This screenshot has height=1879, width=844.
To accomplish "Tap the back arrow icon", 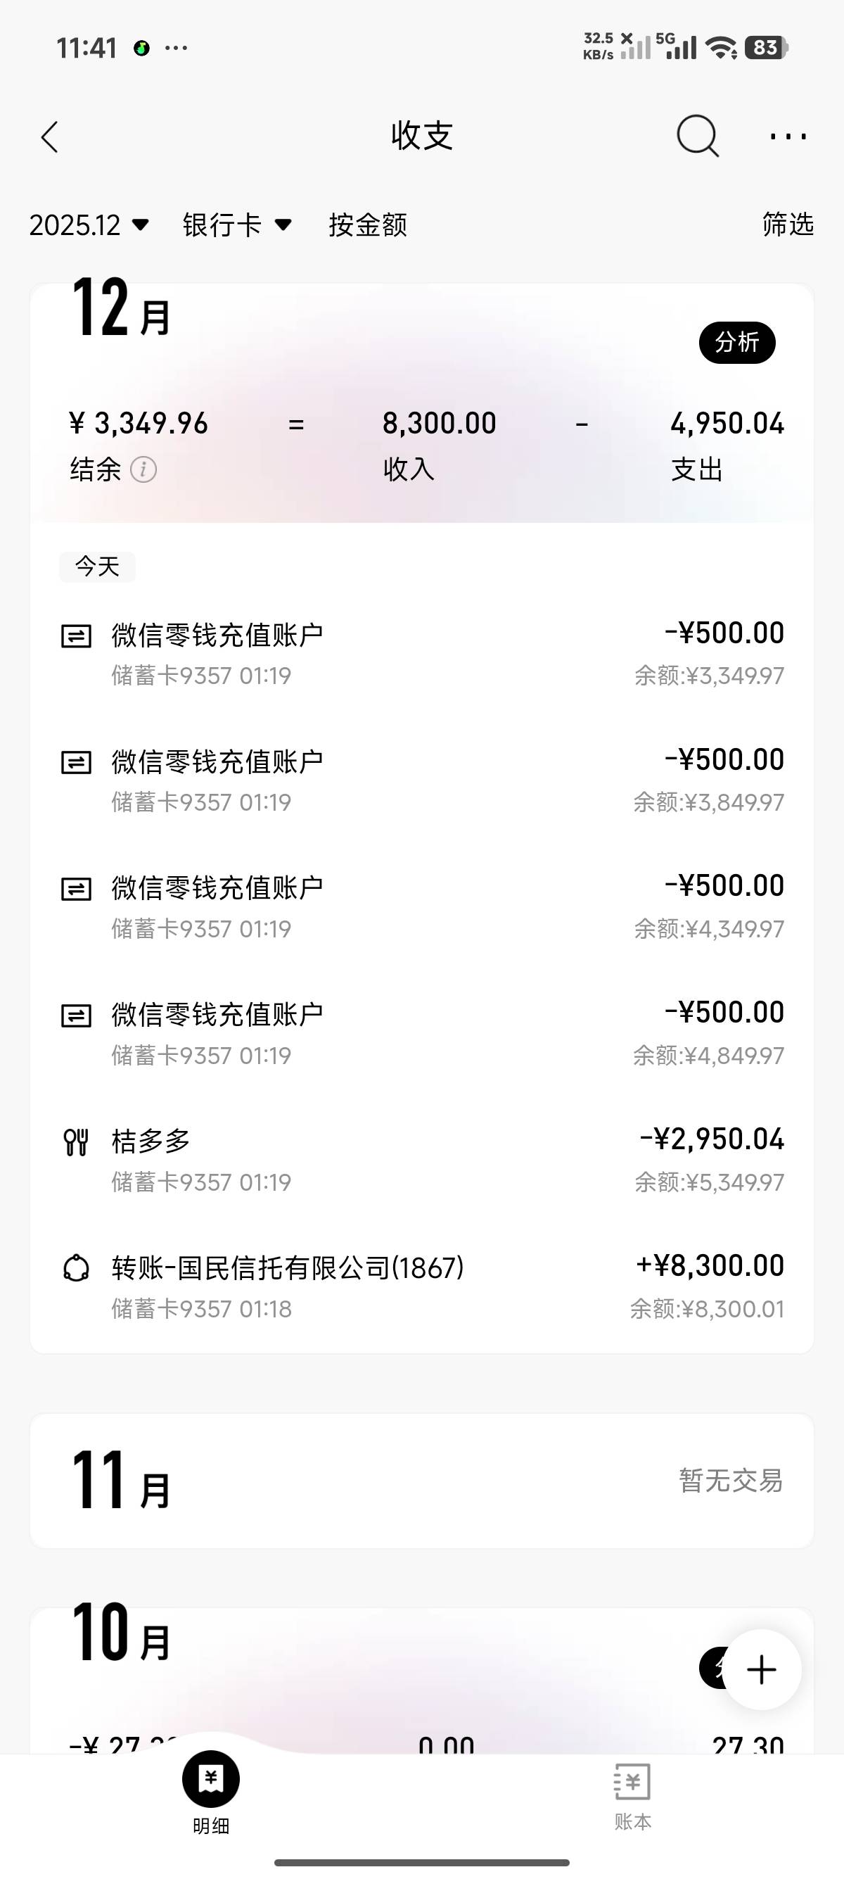I will 49,137.
